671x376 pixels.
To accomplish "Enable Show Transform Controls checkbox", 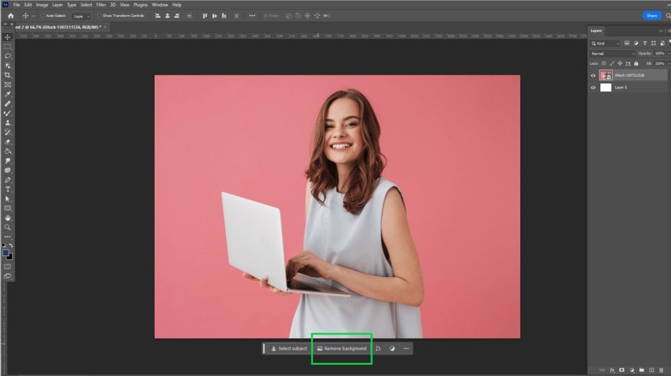I will [x=100, y=16].
